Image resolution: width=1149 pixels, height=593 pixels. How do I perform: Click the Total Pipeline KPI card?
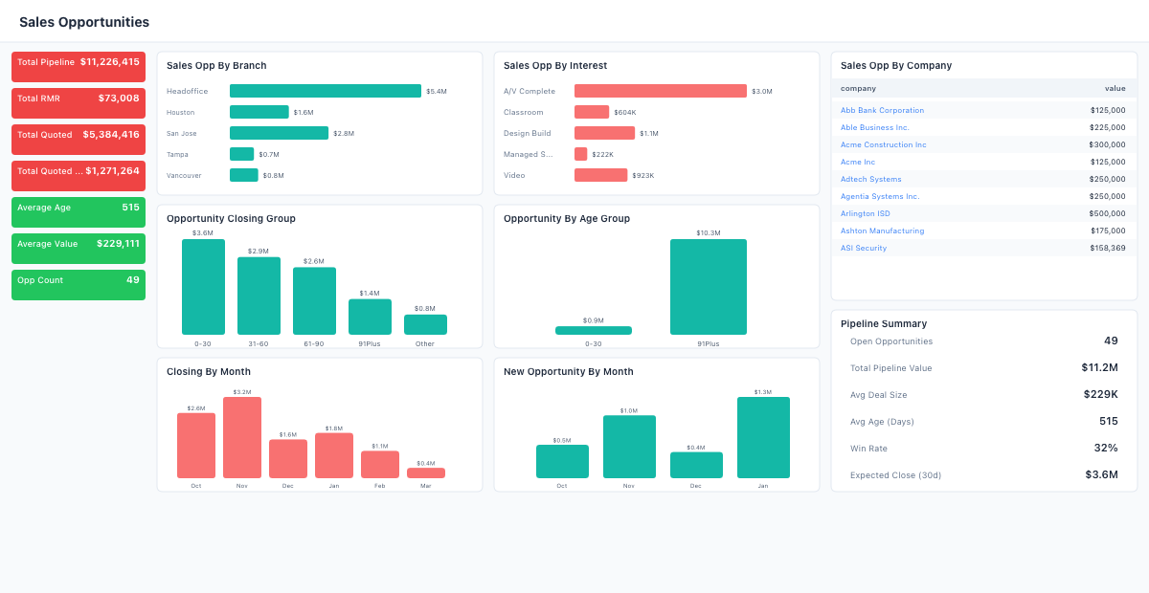tap(79, 67)
